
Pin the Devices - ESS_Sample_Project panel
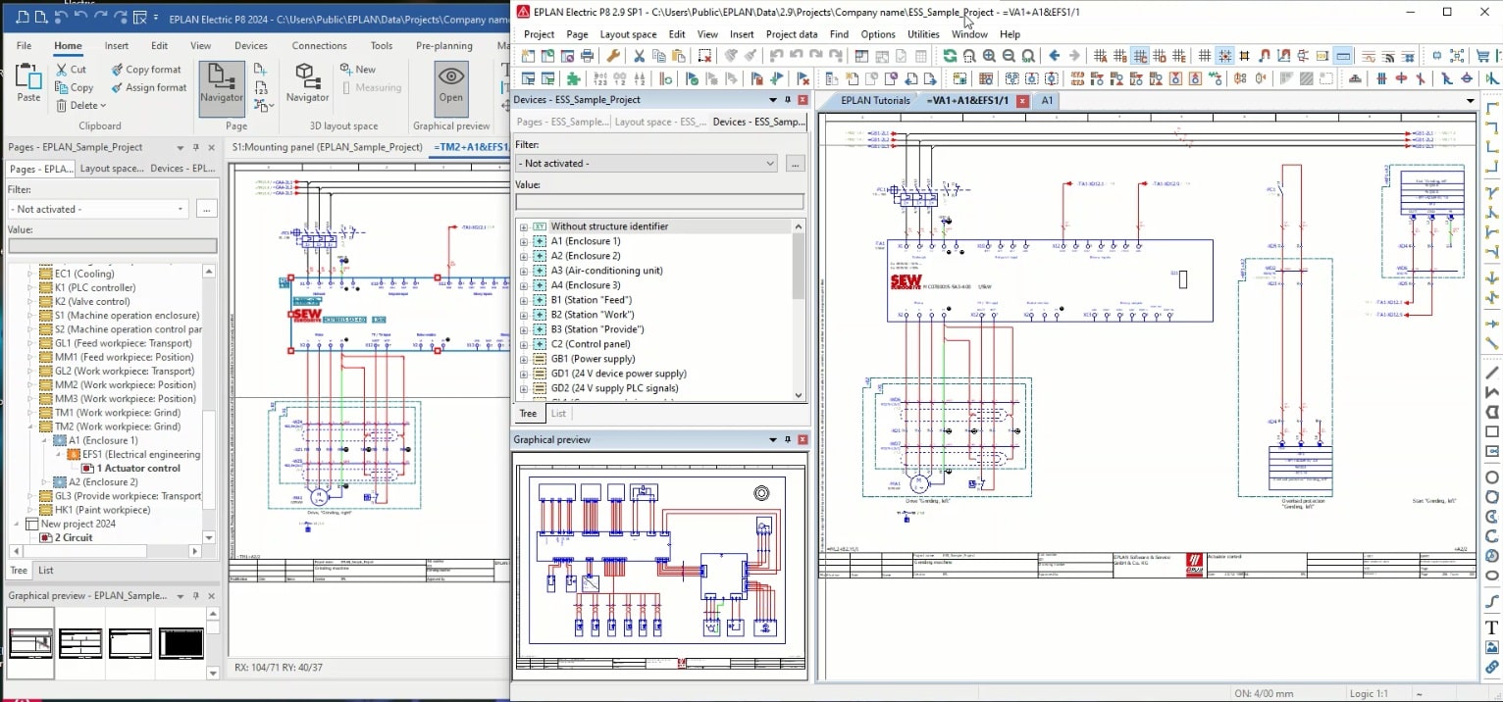(x=787, y=99)
